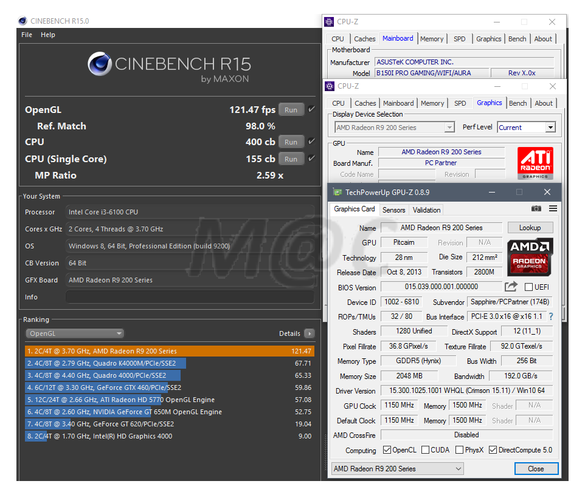The image size is (585, 495).
Task: Click the AMD Radeon Graphics logo
Action: coord(529,257)
